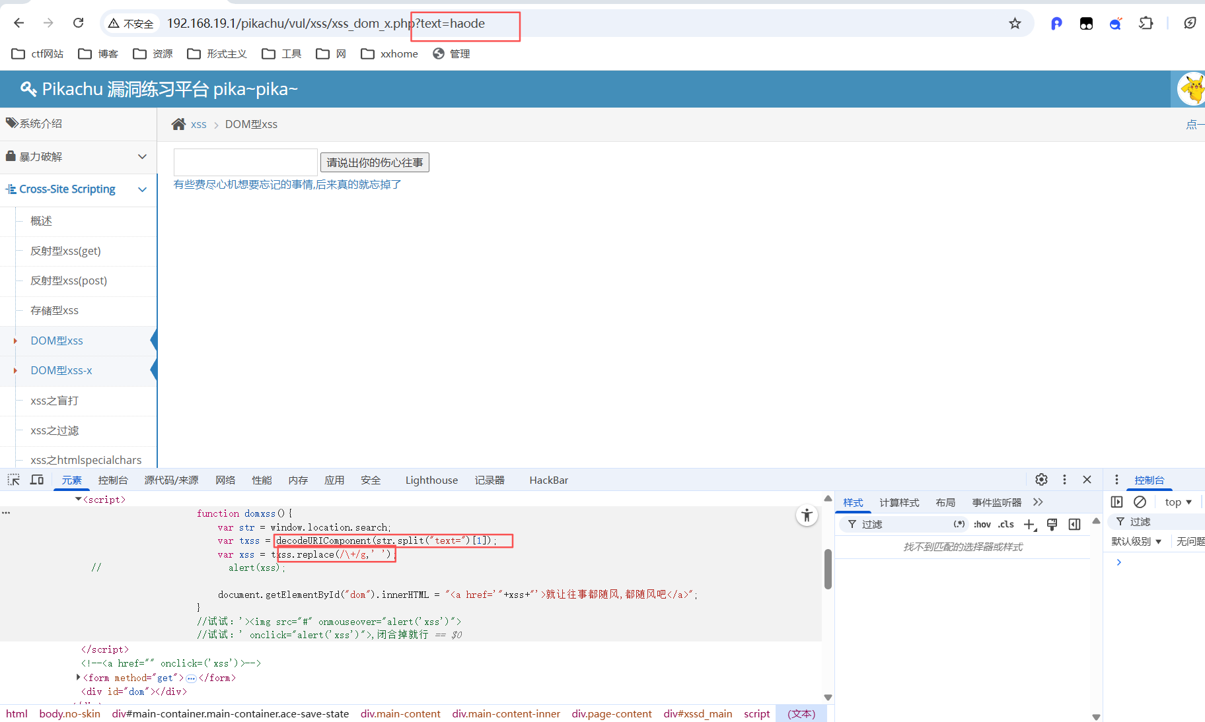Image resolution: width=1205 pixels, height=722 pixels.
Task: Collapse the script node in Elements tree
Action: (x=79, y=500)
